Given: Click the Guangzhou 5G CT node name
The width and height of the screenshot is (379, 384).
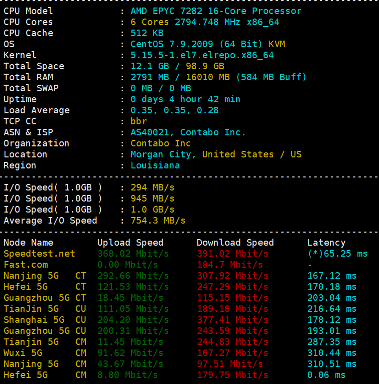Looking at the screenshot, I should point(45,298).
